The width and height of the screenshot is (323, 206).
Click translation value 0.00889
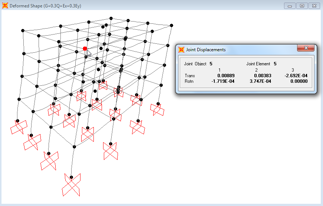tap(226, 76)
